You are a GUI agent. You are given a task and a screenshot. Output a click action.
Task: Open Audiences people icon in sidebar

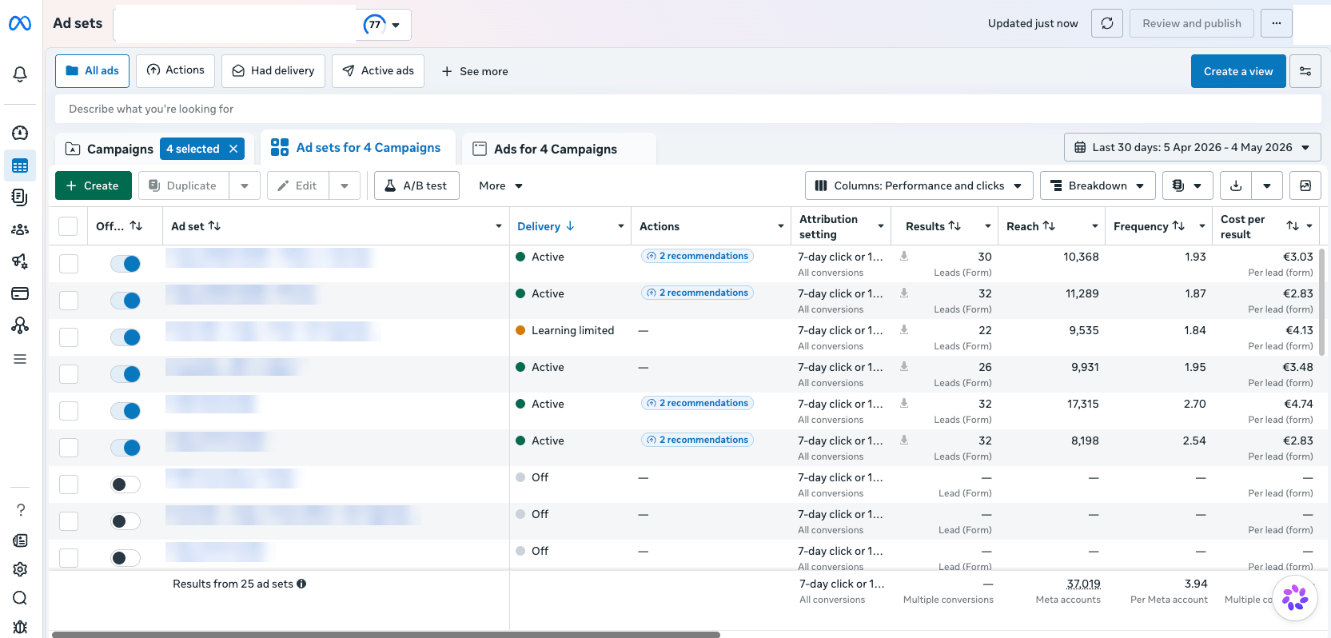point(20,229)
